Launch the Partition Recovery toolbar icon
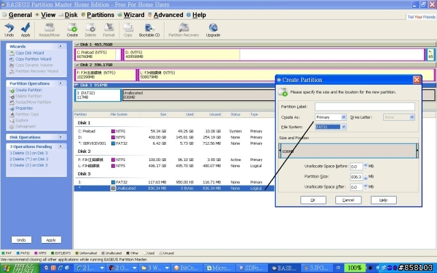The height and width of the screenshot is (273, 437). coord(184,30)
